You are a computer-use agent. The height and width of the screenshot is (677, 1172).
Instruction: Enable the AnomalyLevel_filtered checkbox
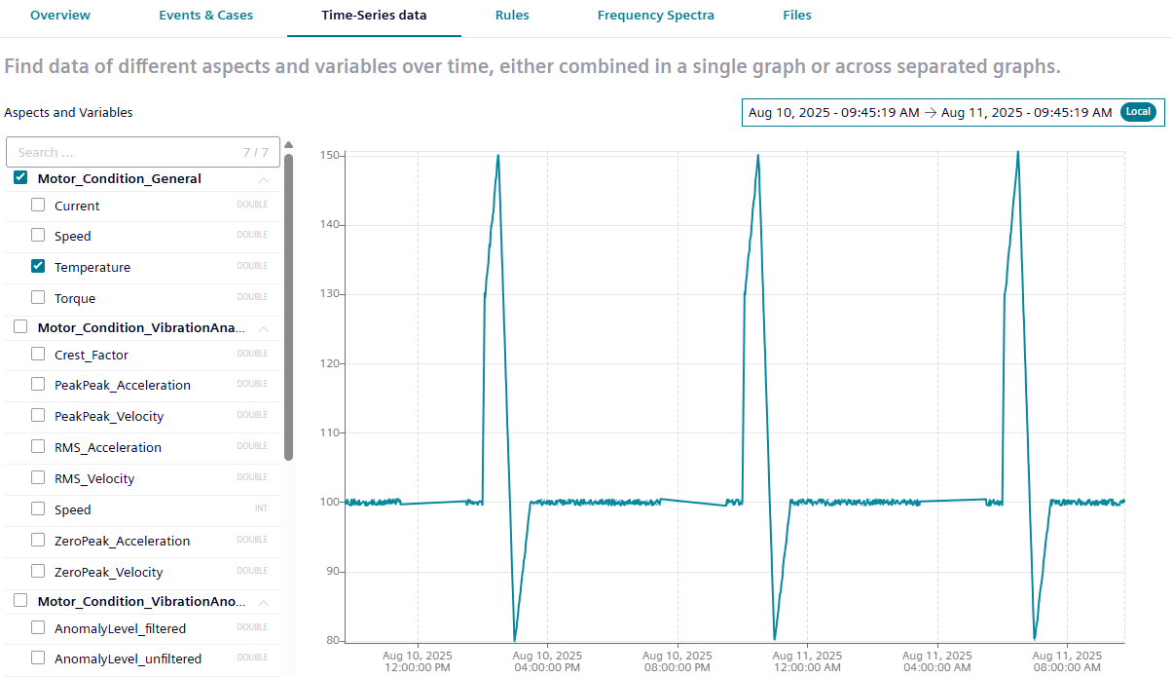[x=38, y=628]
